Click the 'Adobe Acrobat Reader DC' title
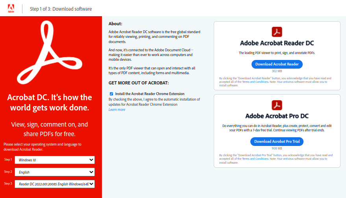Viewport: 346px width, 198px height. pyautogui.click(x=277, y=43)
